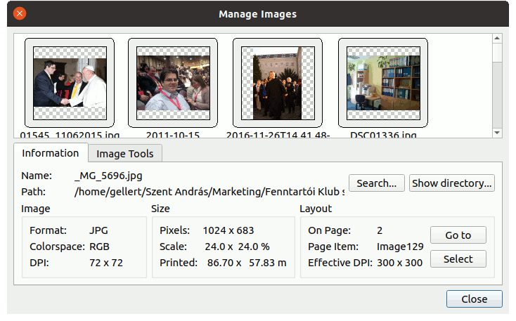
Task: Switch to the Information tab
Action: pos(50,153)
